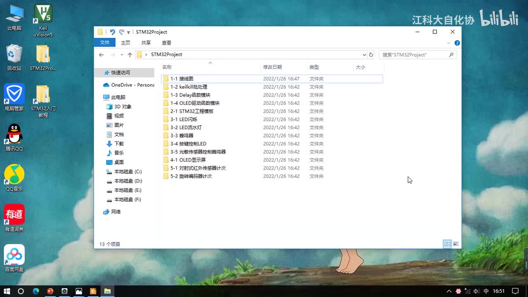Go back with the back arrow
This screenshot has height=297, width=528.
click(x=101, y=54)
